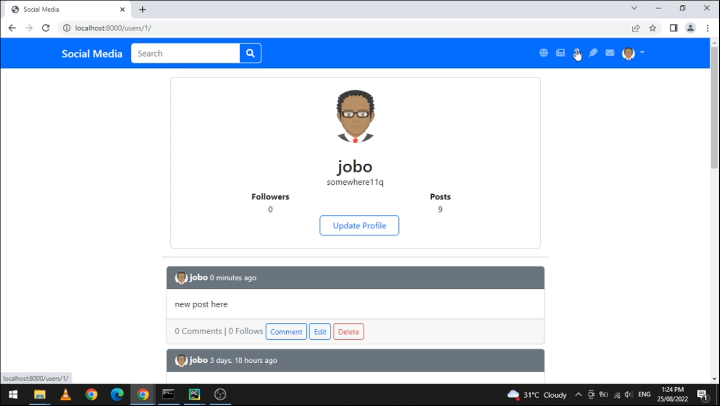Open a new tab with plus button

(142, 9)
